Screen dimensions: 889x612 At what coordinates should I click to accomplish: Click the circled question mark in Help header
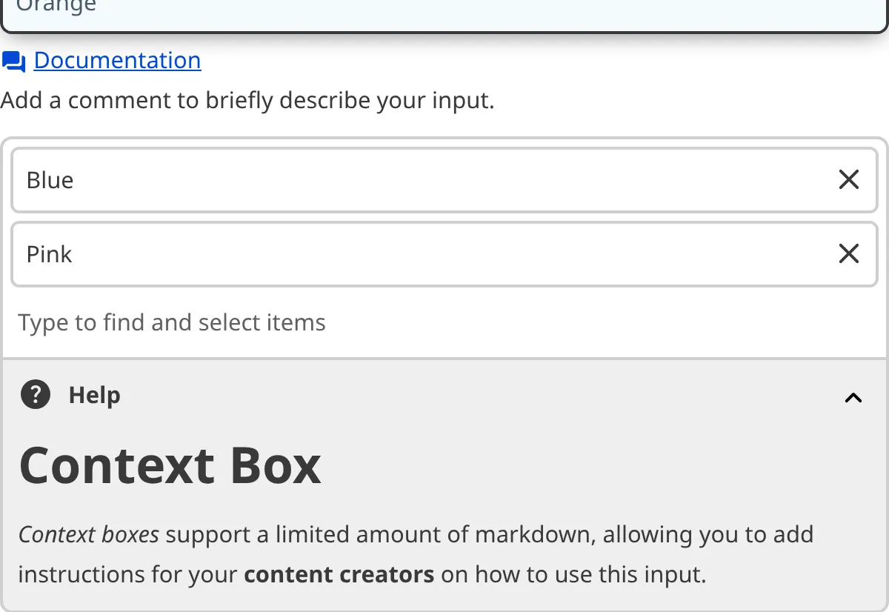[35, 395]
